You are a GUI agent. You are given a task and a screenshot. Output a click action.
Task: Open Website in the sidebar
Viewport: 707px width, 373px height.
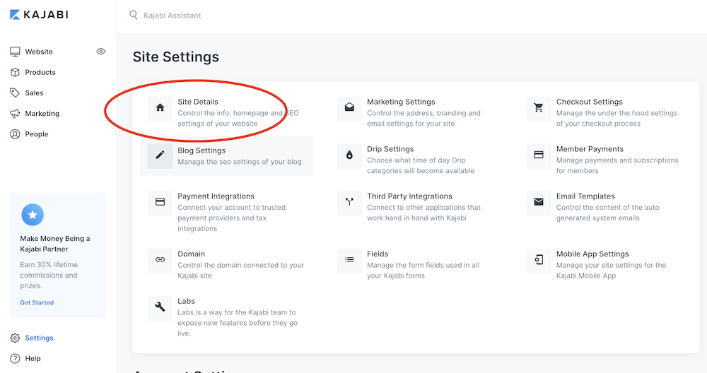[39, 52]
